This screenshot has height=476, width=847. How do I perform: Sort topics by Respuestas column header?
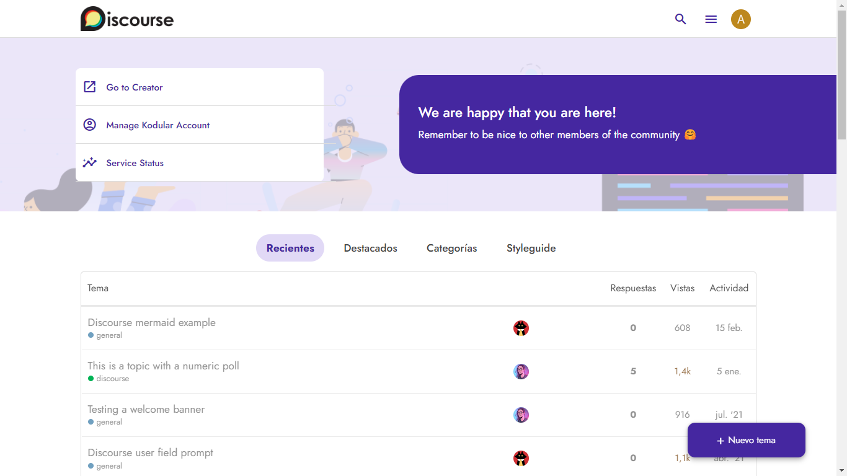632,288
